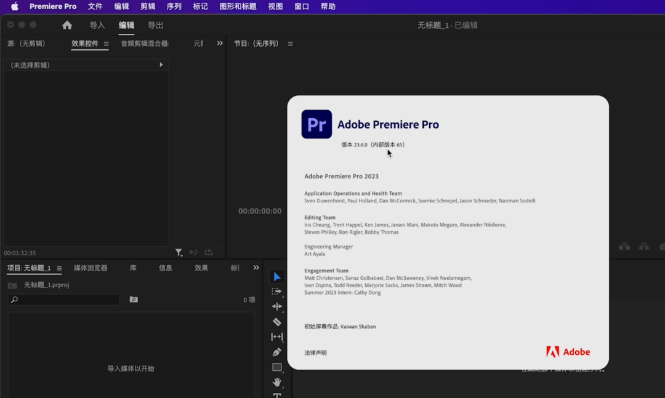The height and width of the screenshot is (398, 665).
Task: Choose the Rectangle shape tool
Action: (x=277, y=367)
